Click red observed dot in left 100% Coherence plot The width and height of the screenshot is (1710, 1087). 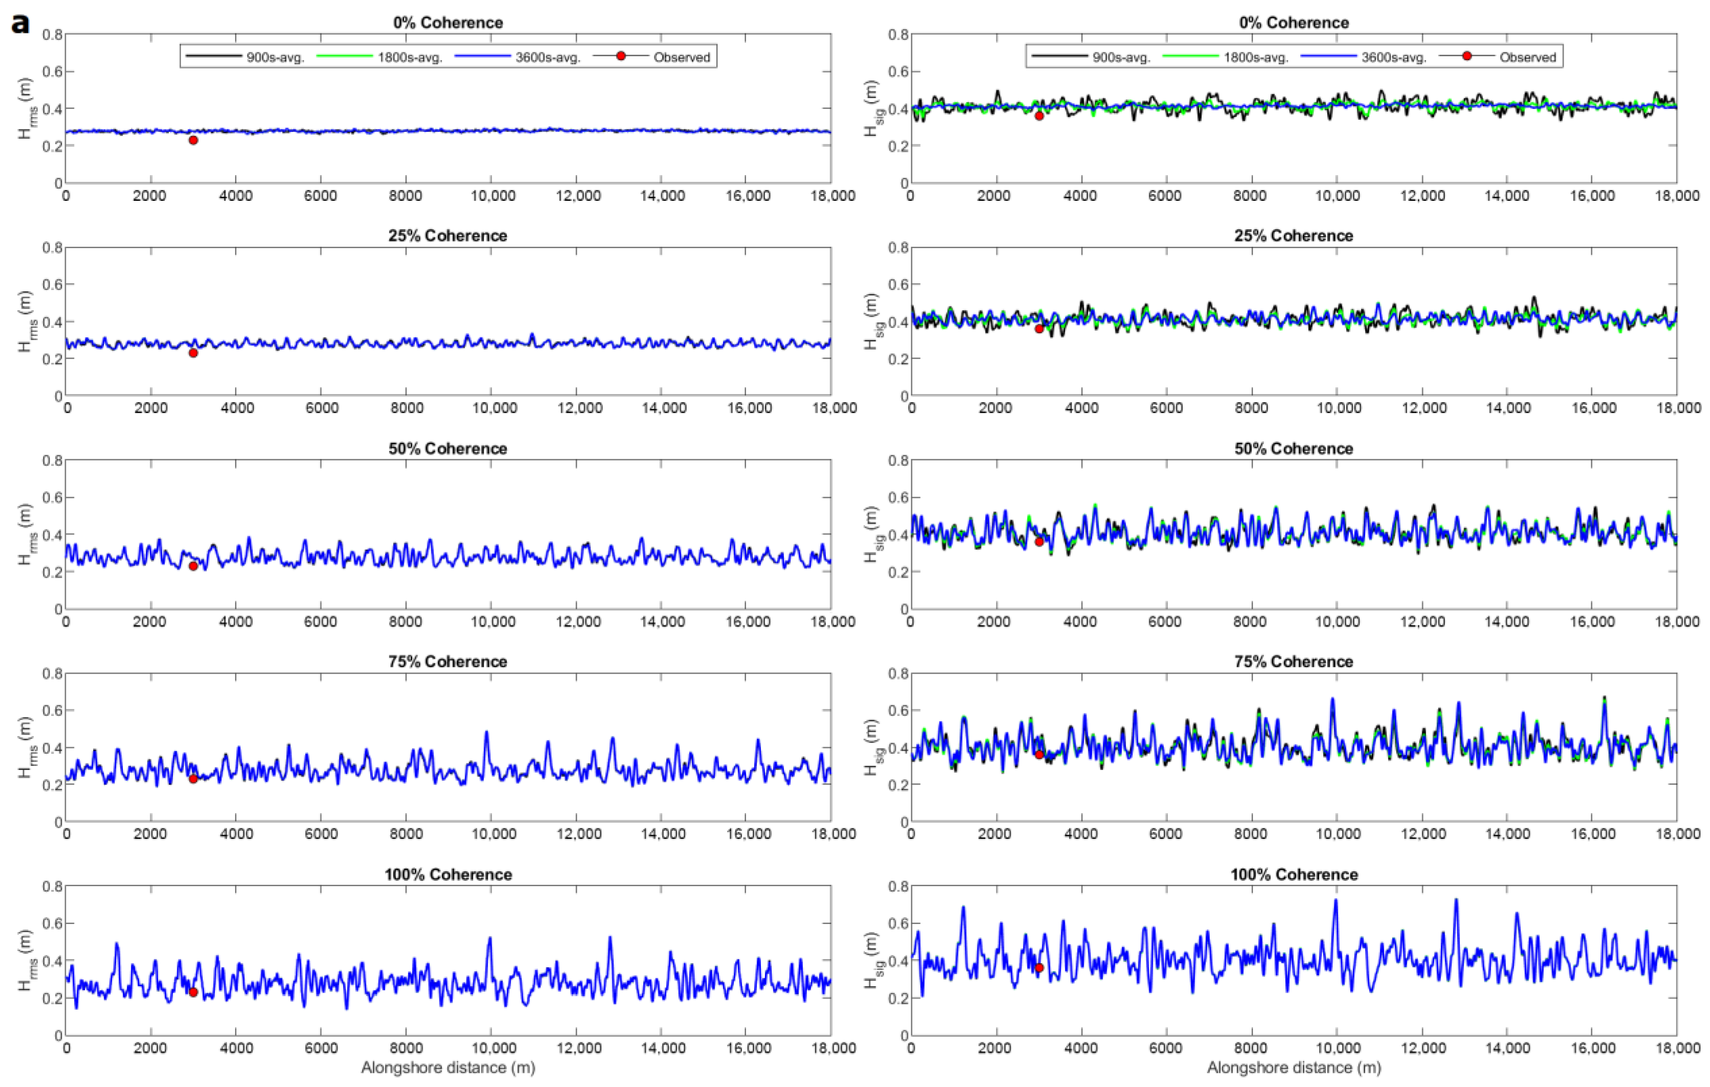click(193, 992)
